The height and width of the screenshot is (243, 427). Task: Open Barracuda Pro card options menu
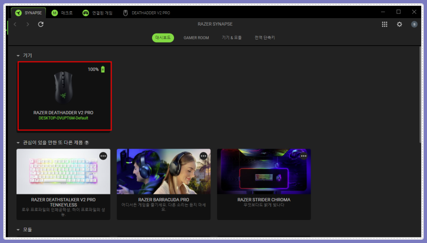203,156
